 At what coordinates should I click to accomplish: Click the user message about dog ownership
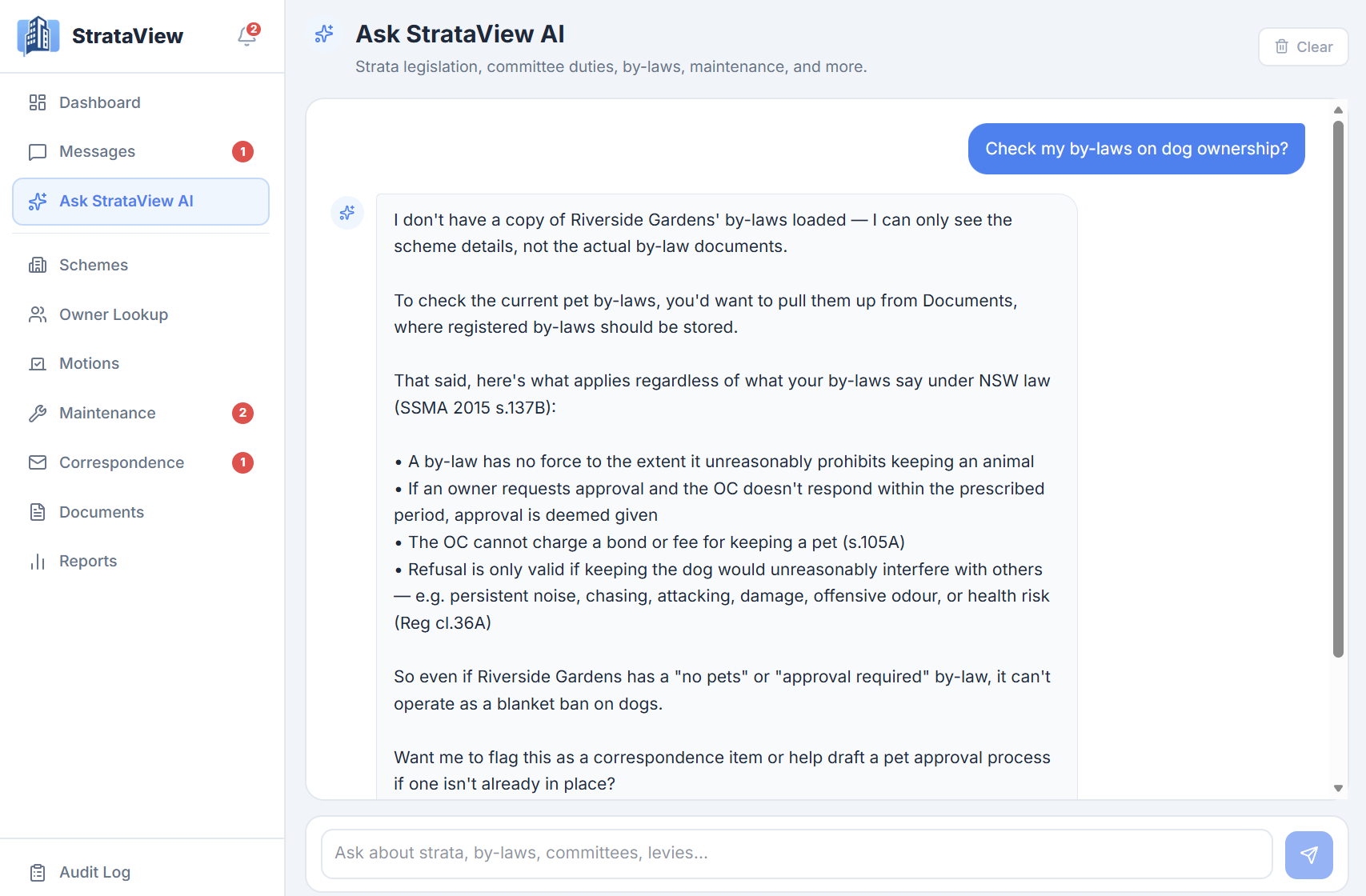click(1136, 149)
